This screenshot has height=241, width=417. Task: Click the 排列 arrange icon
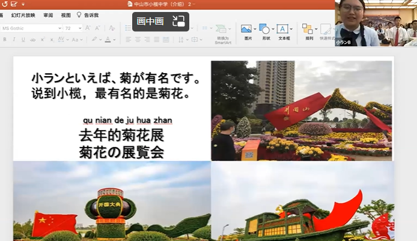308,29
